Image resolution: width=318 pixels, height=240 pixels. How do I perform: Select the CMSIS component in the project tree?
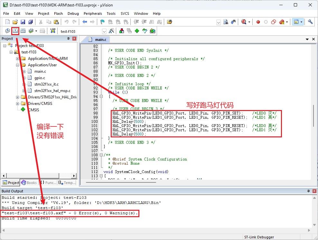coord(33,110)
